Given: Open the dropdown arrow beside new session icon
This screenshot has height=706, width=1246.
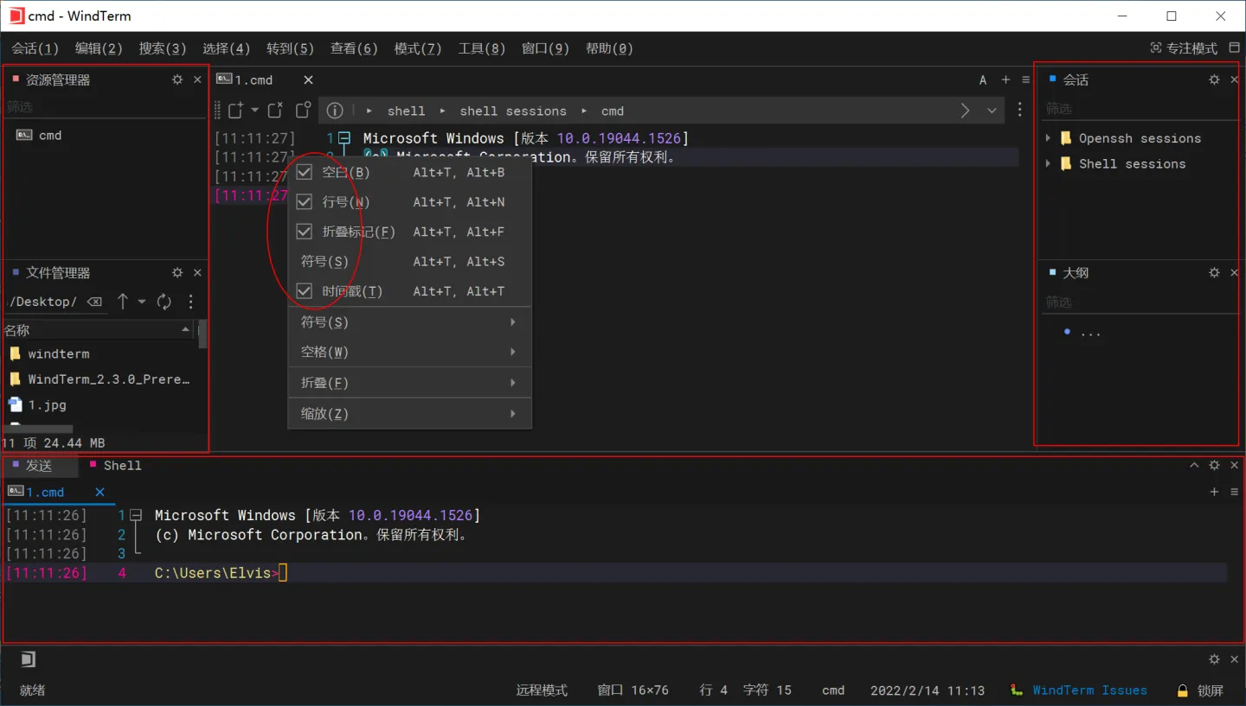Looking at the screenshot, I should 255,110.
